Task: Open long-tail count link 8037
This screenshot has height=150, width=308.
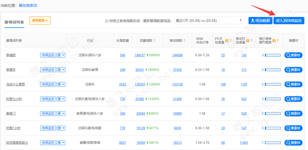Action: click(122, 143)
